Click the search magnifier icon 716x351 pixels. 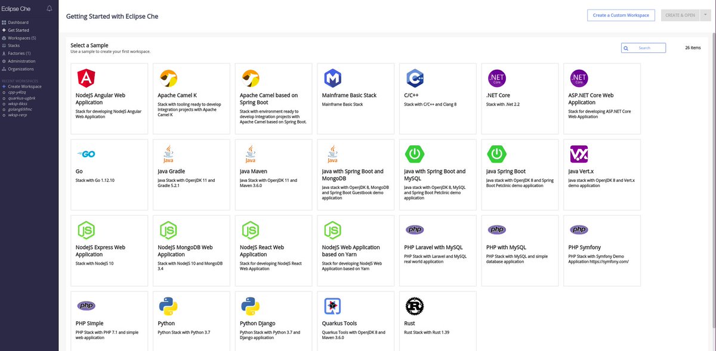(x=626, y=48)
